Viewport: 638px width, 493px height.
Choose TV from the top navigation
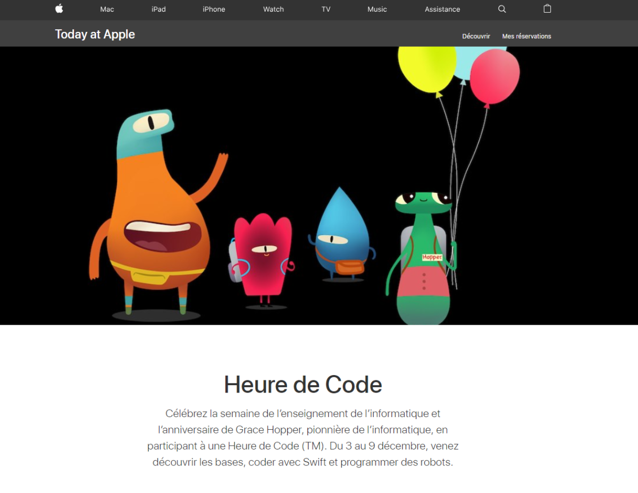(x=326, y=9)
